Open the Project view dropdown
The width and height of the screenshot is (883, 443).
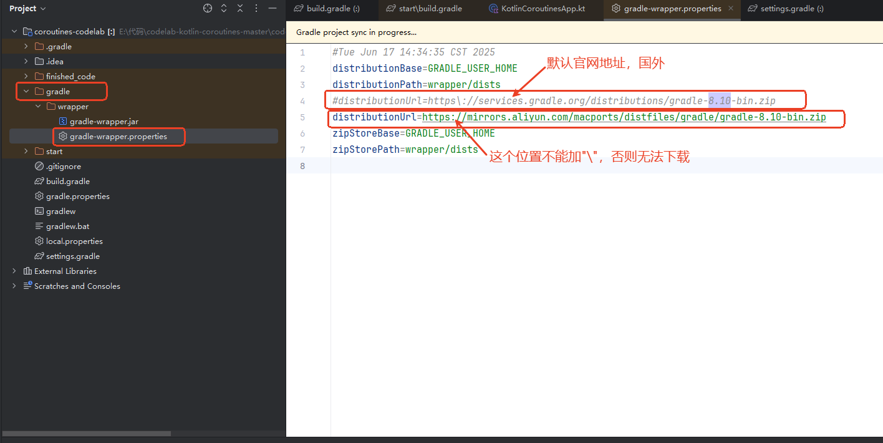28,9
